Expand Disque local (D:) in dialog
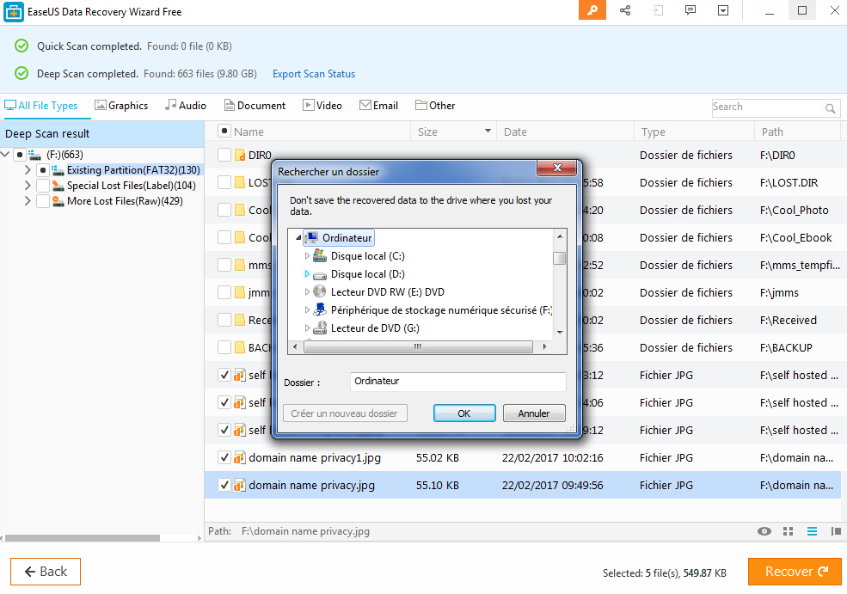 (307, 274)
